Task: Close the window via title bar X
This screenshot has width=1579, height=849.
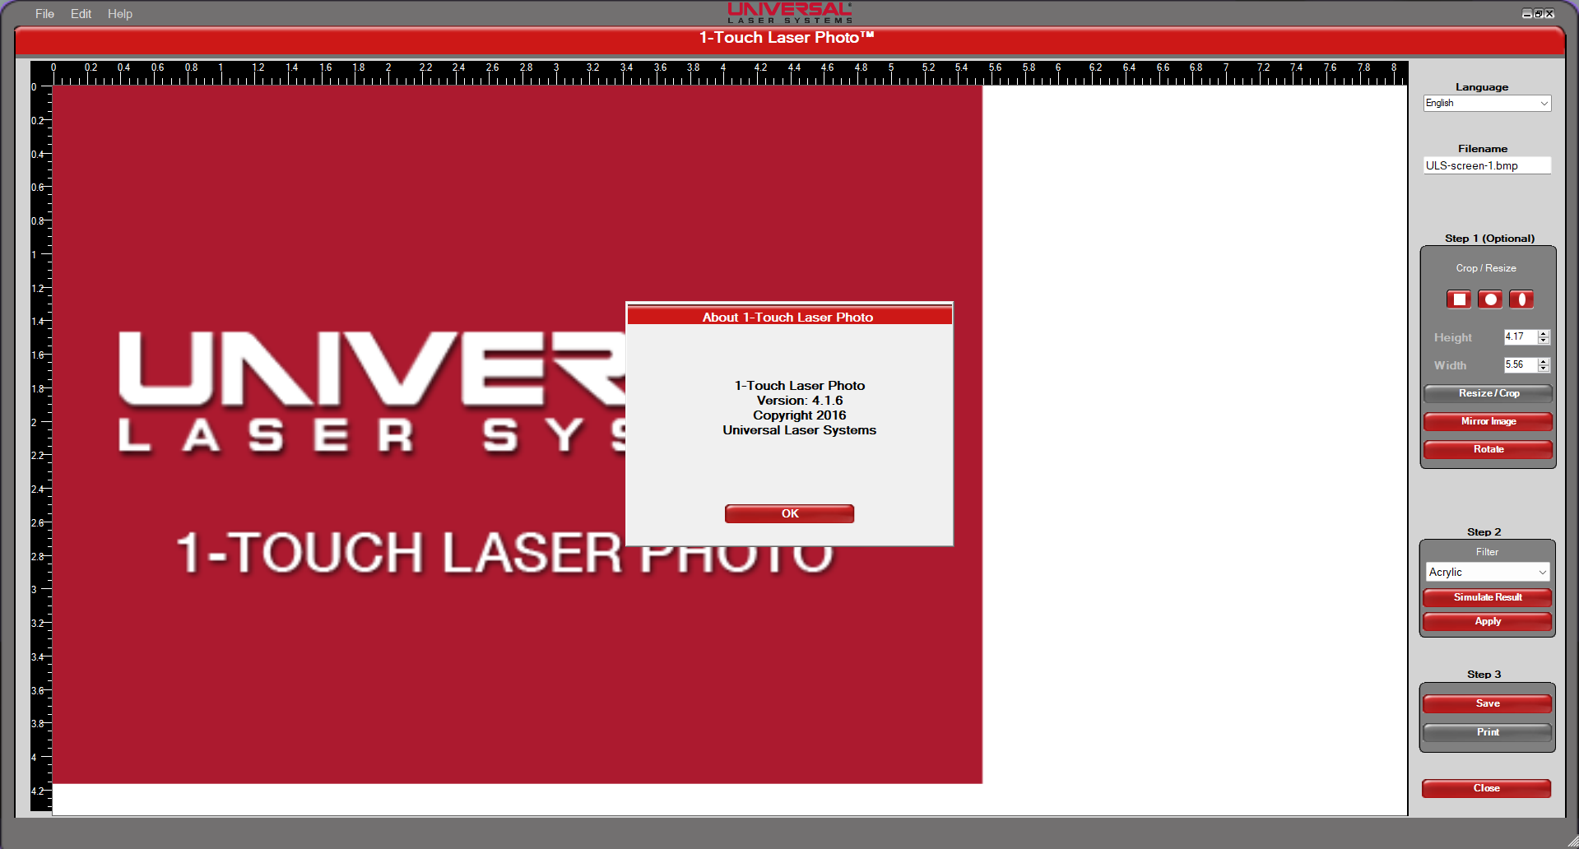Action: (1549, 13)
